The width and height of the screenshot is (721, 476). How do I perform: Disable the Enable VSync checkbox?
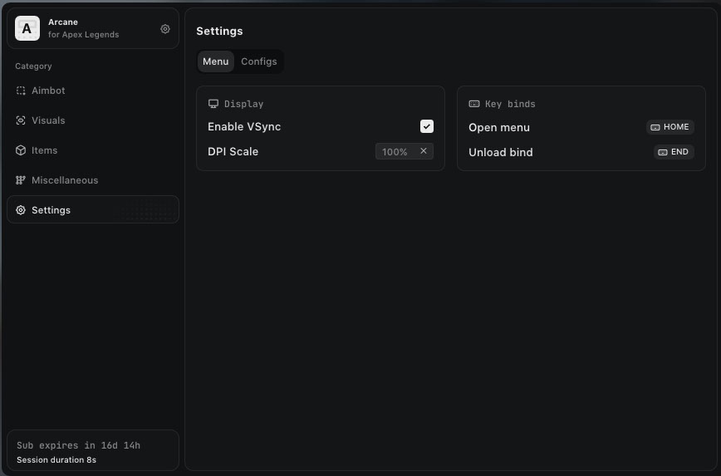pyautogui.click(x=427, y=126)
